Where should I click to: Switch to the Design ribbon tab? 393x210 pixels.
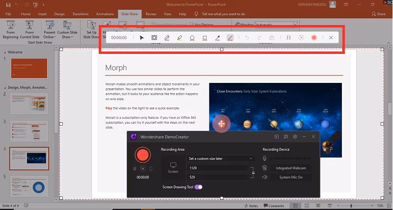pyautogui.click(x=59, y=14)
